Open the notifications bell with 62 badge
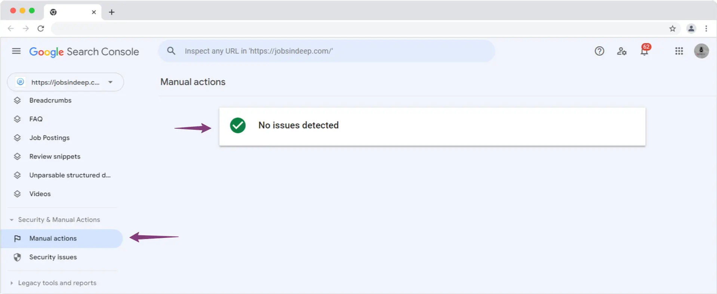Screen dimensions: 717x294 point(644,51)
